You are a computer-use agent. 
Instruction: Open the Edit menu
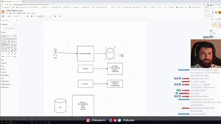(10, 13)
